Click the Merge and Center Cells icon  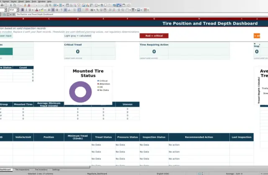pos(79,10)
